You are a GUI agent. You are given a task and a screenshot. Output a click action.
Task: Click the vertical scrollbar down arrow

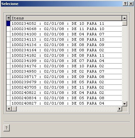point(124,104)
